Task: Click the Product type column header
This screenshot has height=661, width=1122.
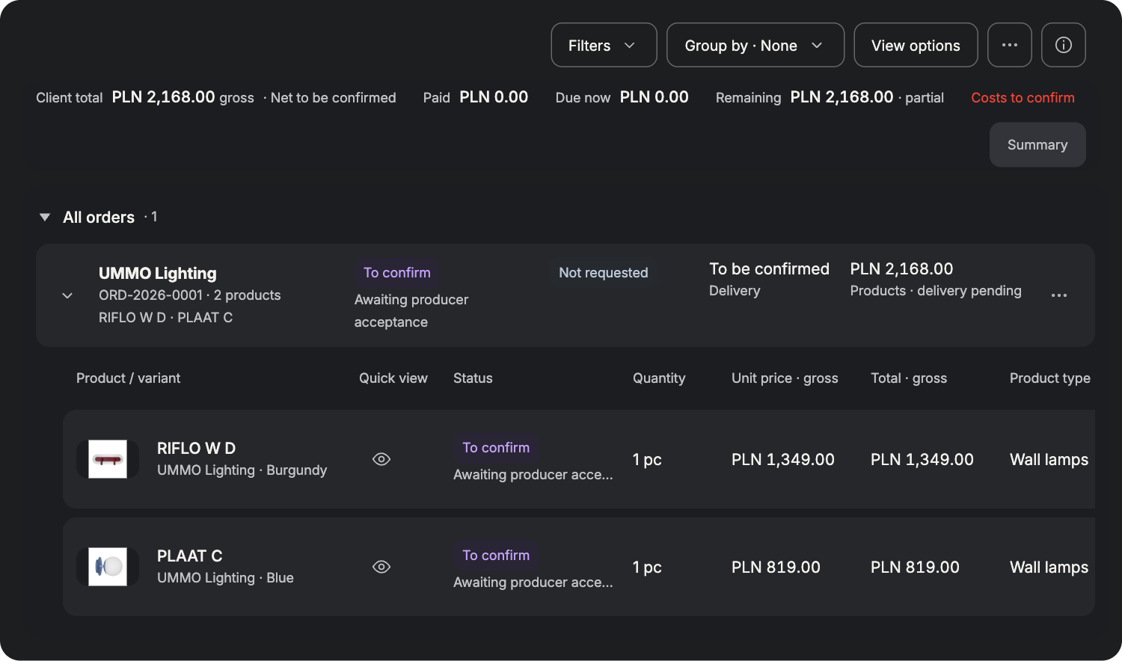Action: (1050, 378)
